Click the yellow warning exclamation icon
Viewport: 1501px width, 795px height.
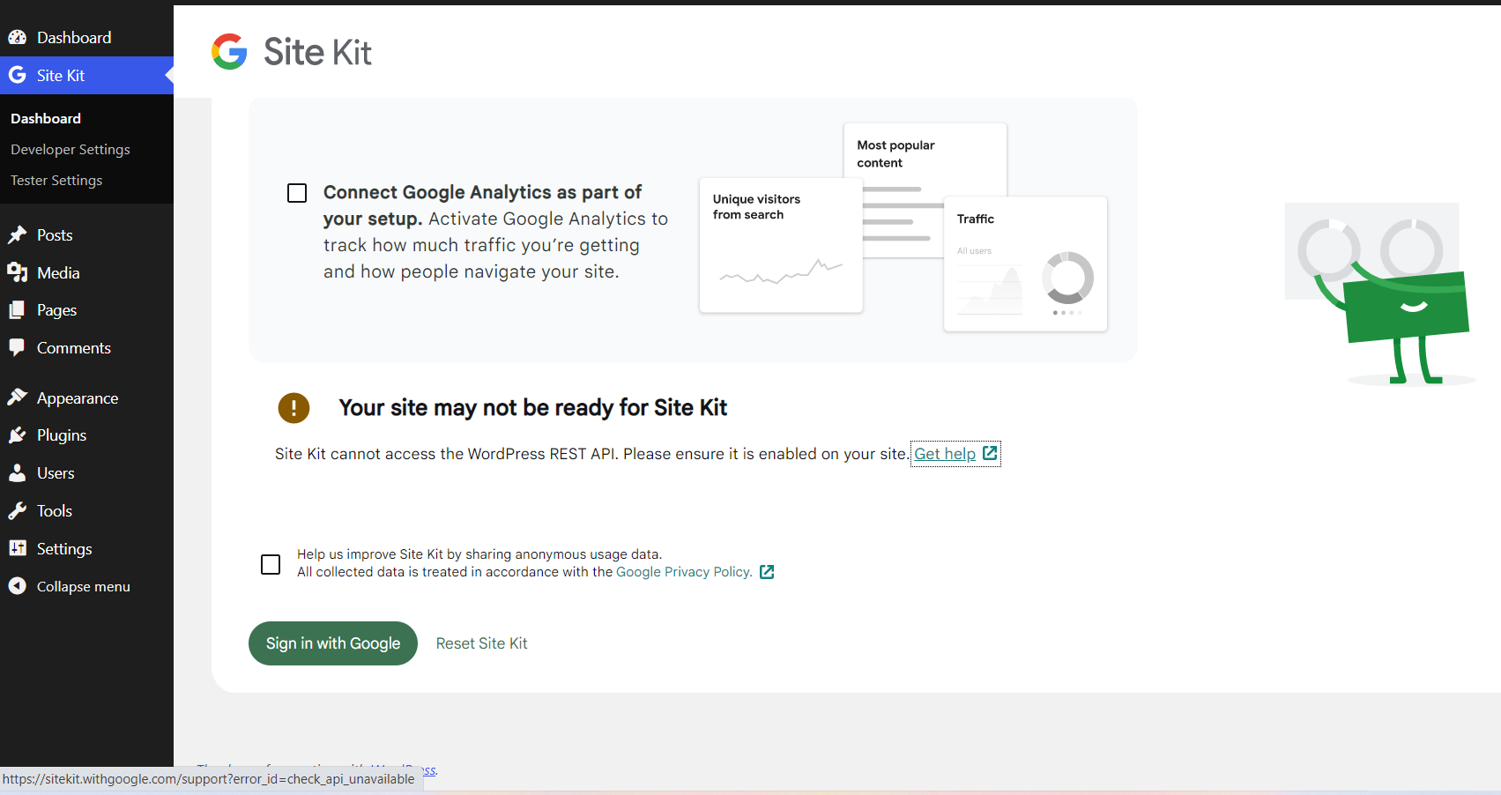[x=294, y=407]
